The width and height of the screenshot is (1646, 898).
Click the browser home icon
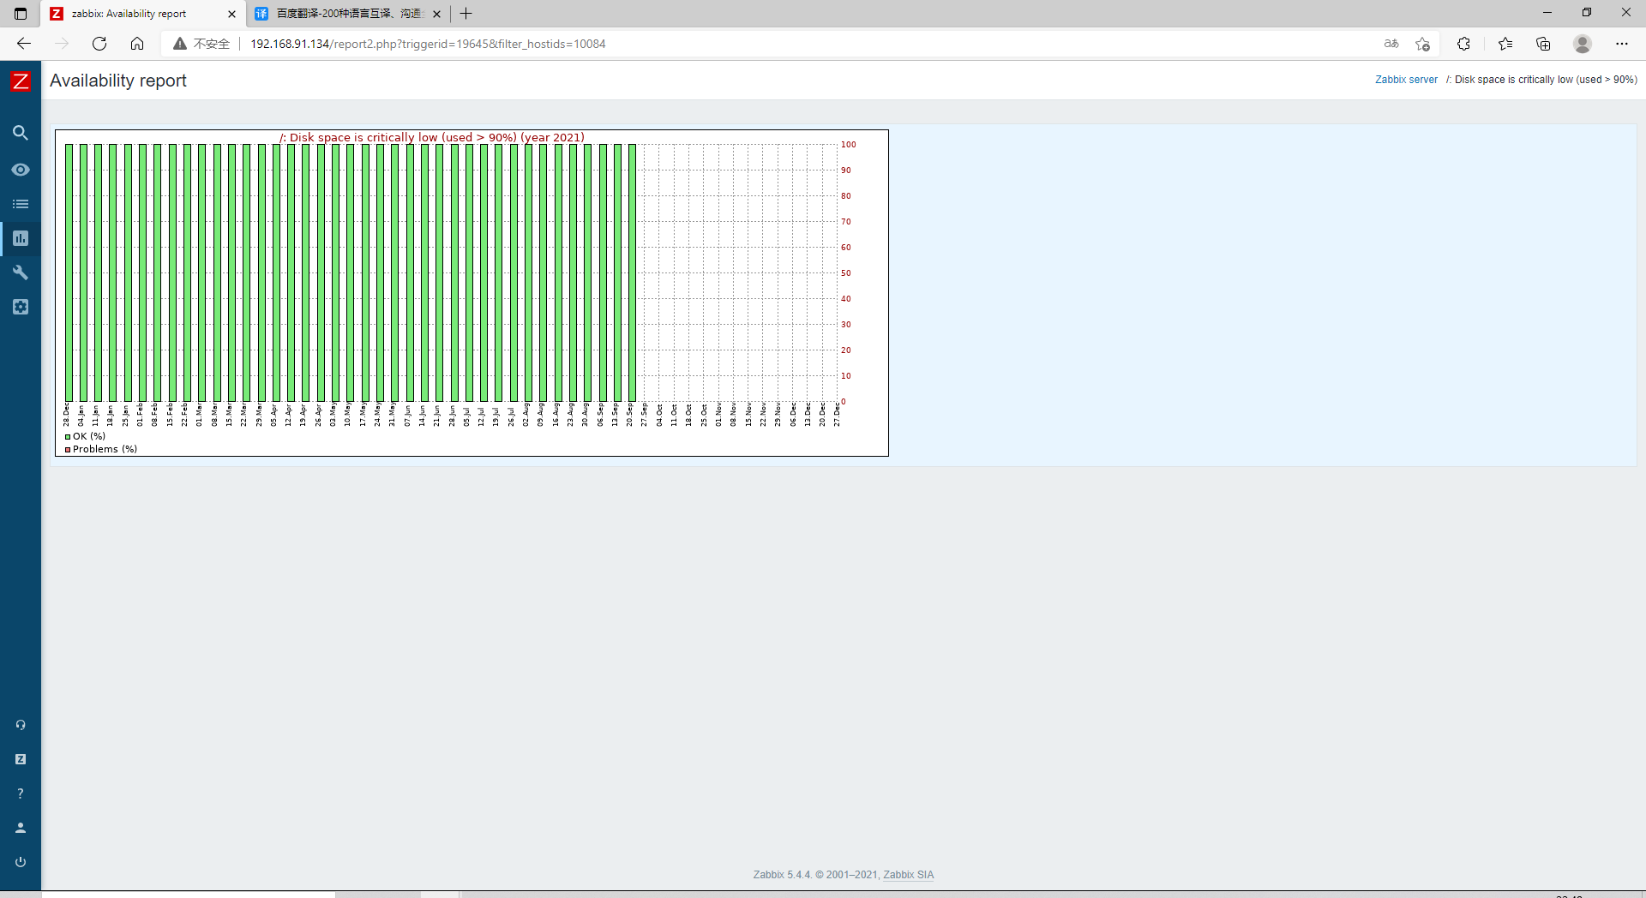tap(137, 44)
